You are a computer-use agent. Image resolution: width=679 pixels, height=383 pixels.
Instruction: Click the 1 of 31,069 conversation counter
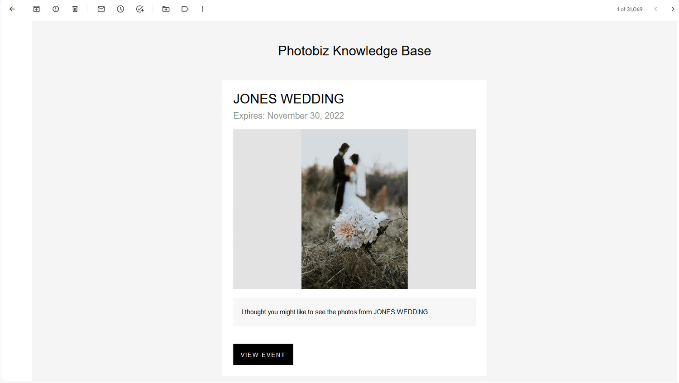click(x=629, y=9)
